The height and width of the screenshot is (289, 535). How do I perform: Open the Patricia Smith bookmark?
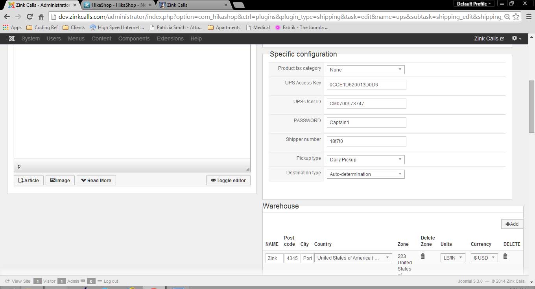click(176, 27)
